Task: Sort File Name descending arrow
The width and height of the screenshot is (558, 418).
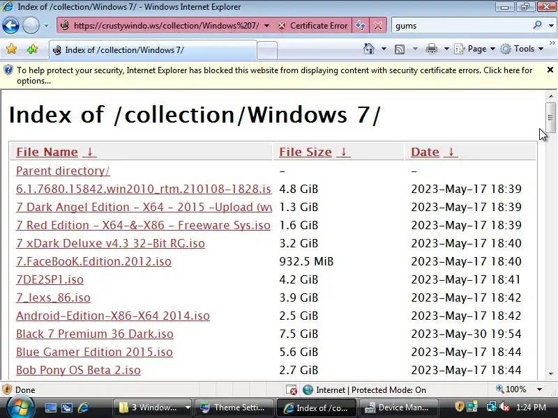Action: point(90,152)
